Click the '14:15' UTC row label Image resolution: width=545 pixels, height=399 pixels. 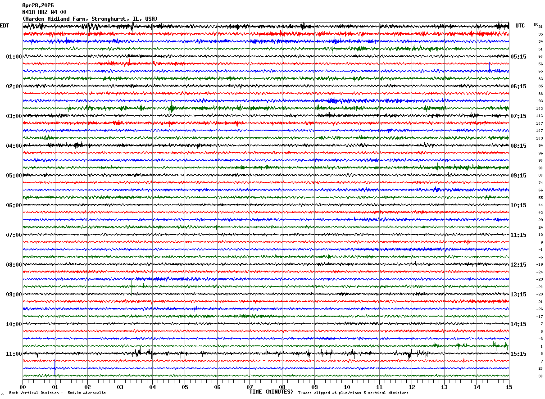518,324
